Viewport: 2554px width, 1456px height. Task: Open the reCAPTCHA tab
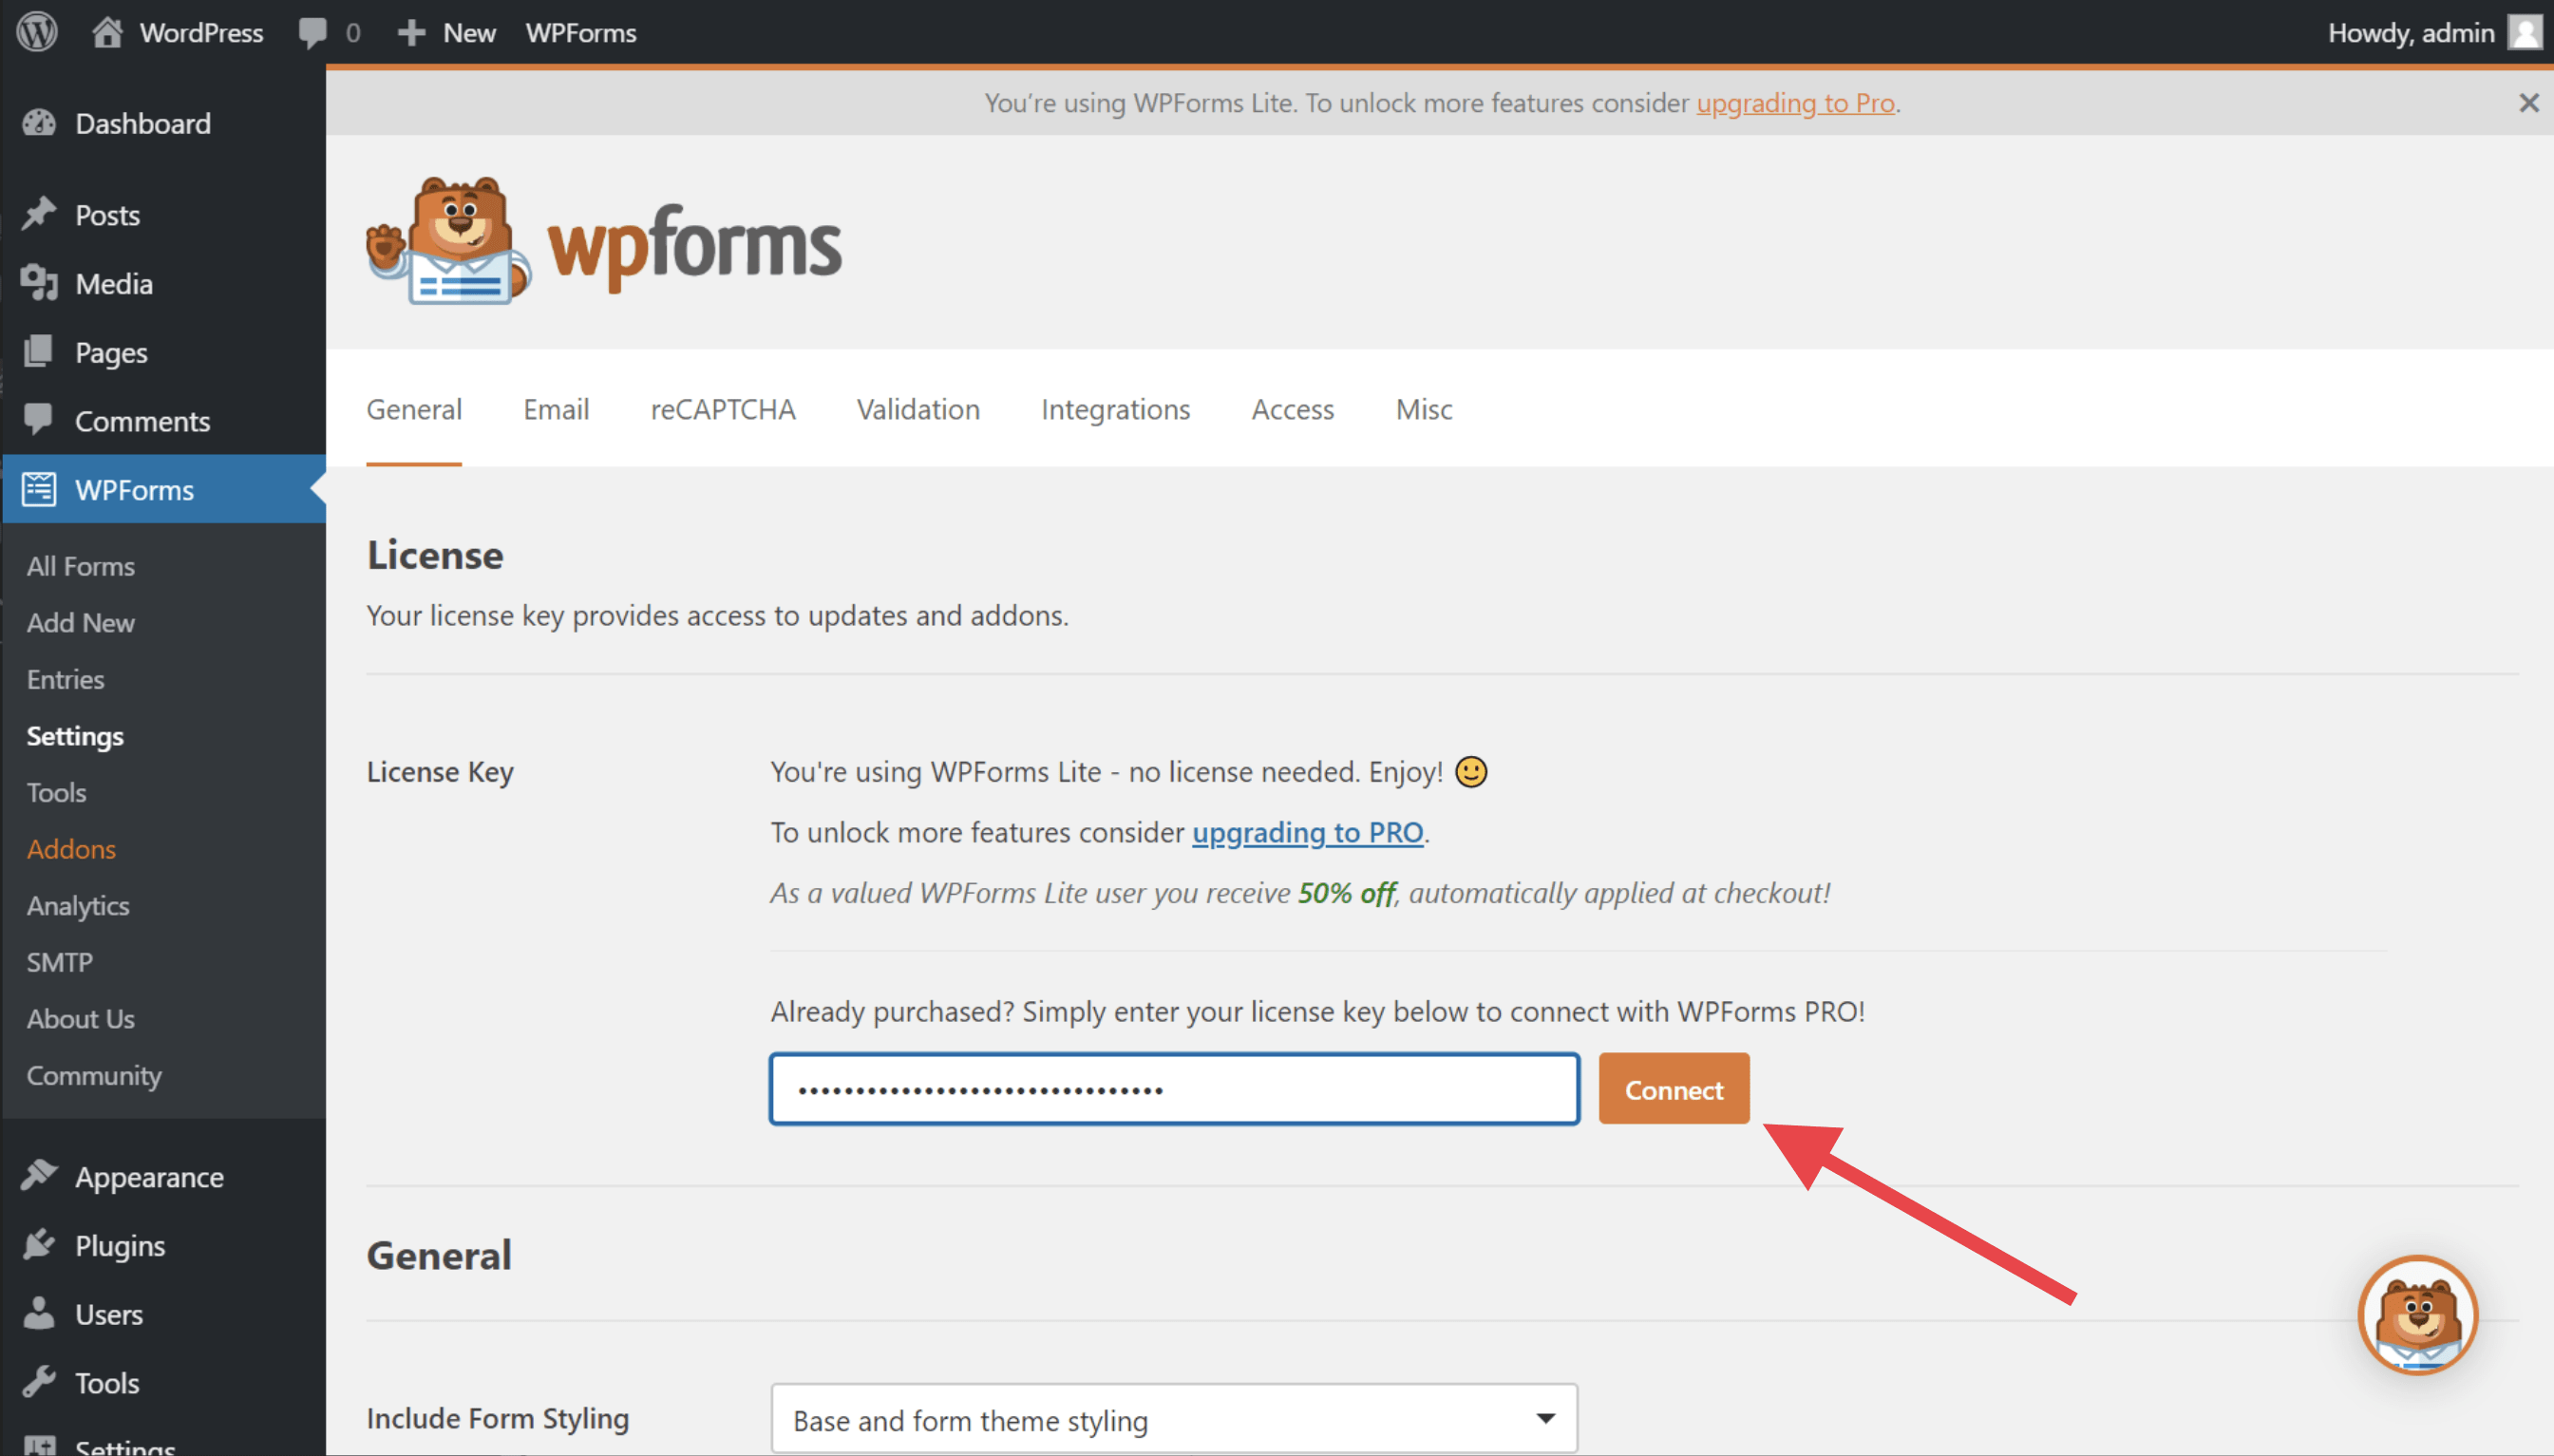(722, 409)
